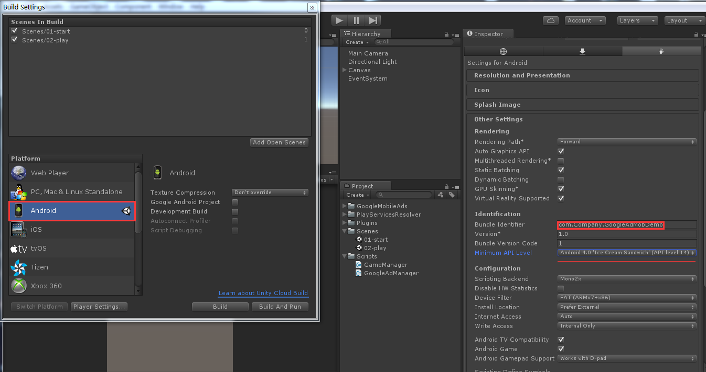Screen dimensions: 706x372
Task: Enable Disable HW Statistics checkbox
Action: 561,288
